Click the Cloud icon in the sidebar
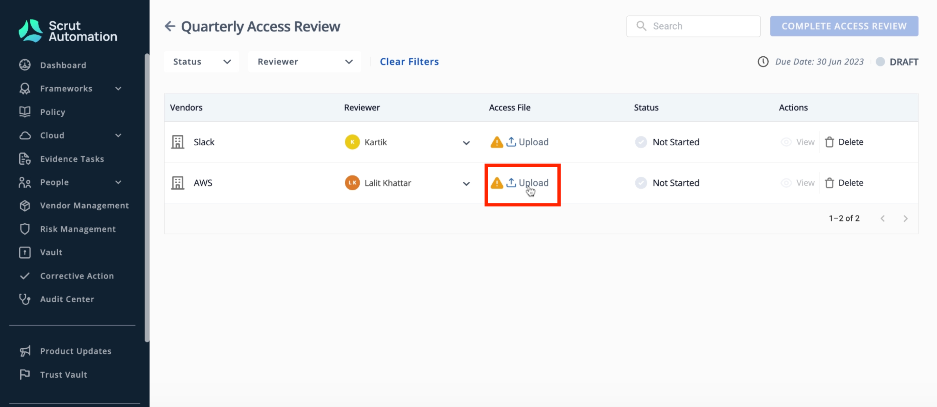Image resolution: width=937 pixels, height=407 pixels. click(x=25, y=135)
